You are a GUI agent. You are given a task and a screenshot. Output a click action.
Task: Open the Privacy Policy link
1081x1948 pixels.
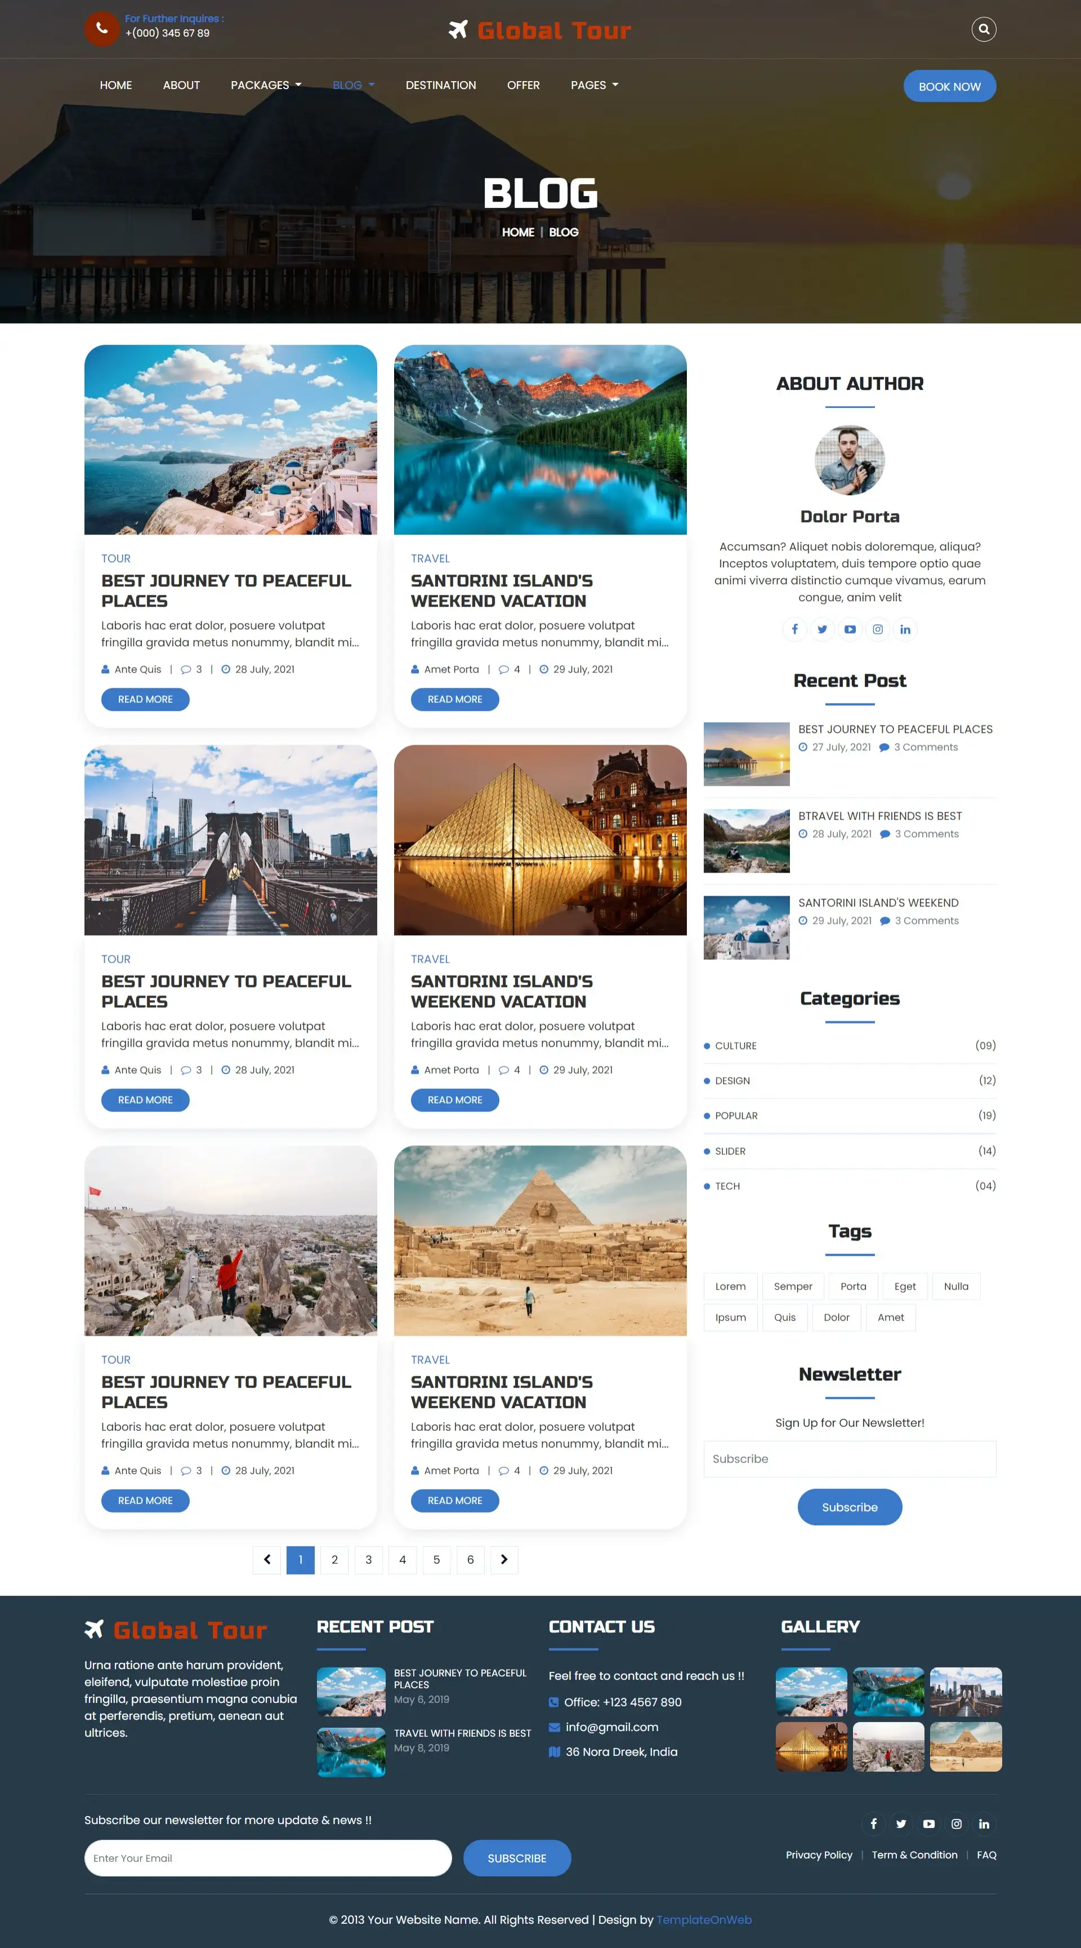coord(819,1855)
